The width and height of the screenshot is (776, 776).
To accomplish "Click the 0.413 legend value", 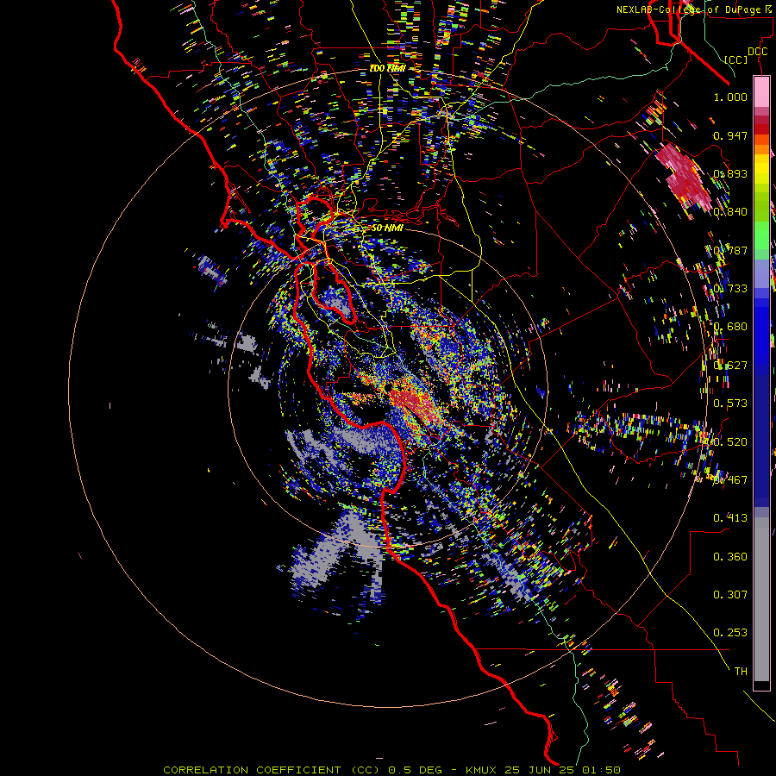I will pos(730,517).
